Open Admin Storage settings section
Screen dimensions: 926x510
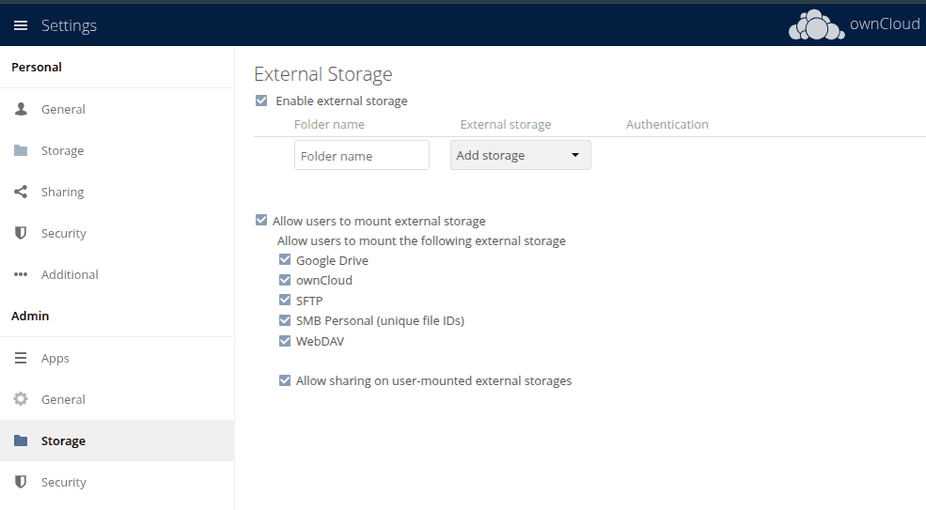tap(63, 440)
